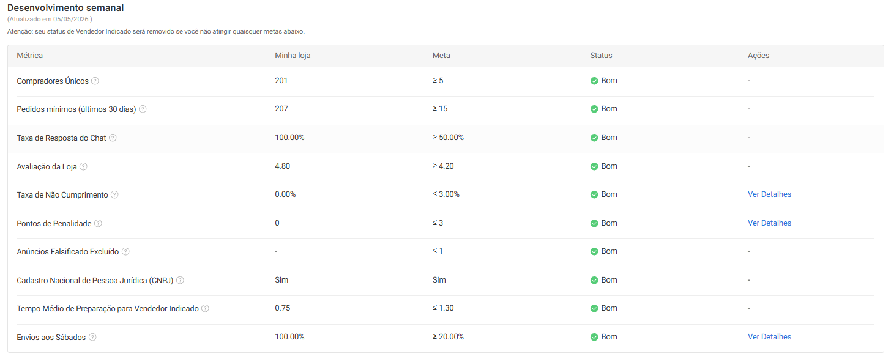Click help icon beside Tempo Médio de Preparação

coord(205,308)
